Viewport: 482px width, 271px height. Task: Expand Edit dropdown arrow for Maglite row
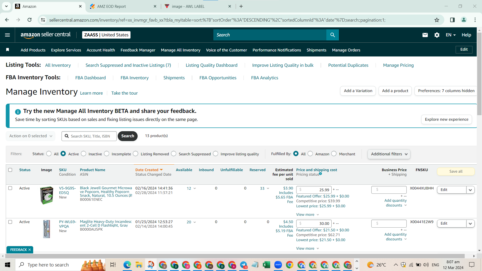click(470, 223)
